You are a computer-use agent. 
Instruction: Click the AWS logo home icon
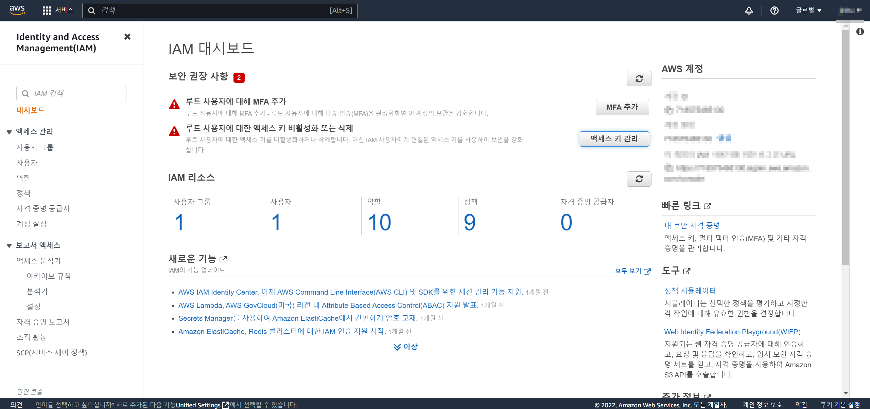[17, 10]
